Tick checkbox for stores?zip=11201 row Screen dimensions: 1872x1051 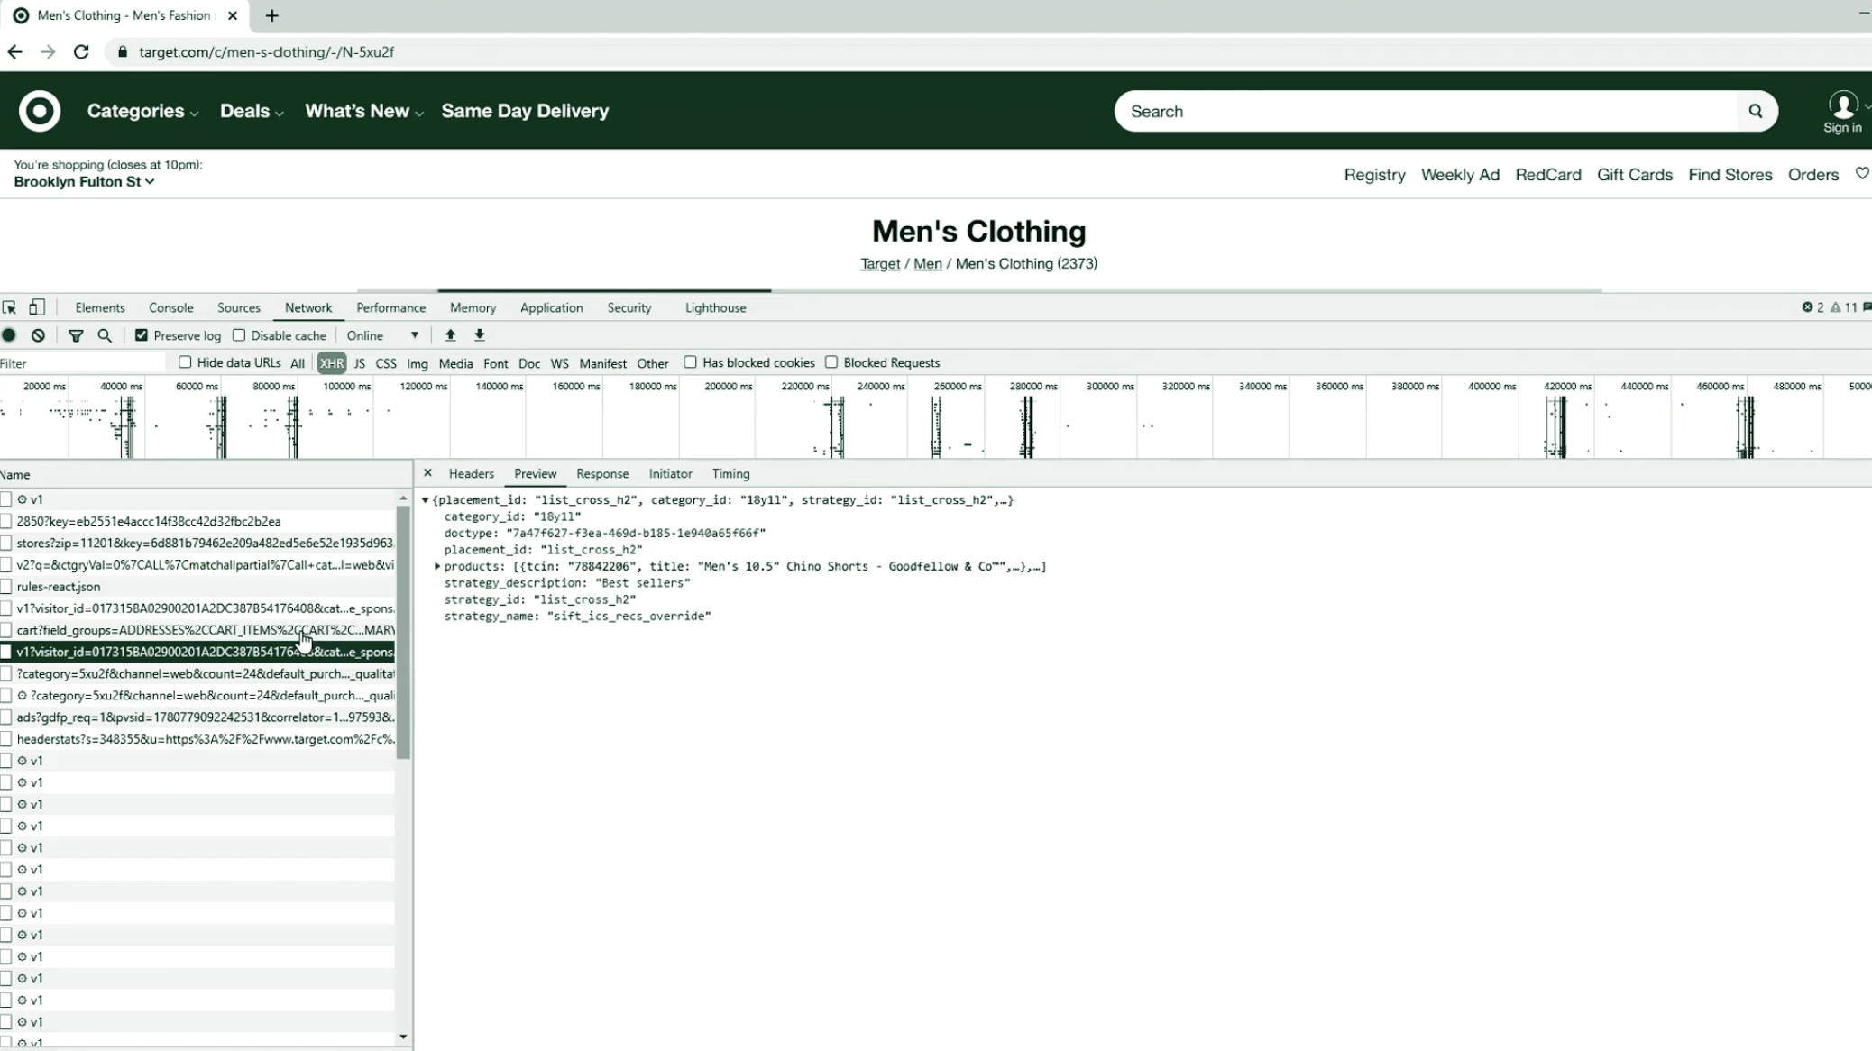(x=6, y=543)
